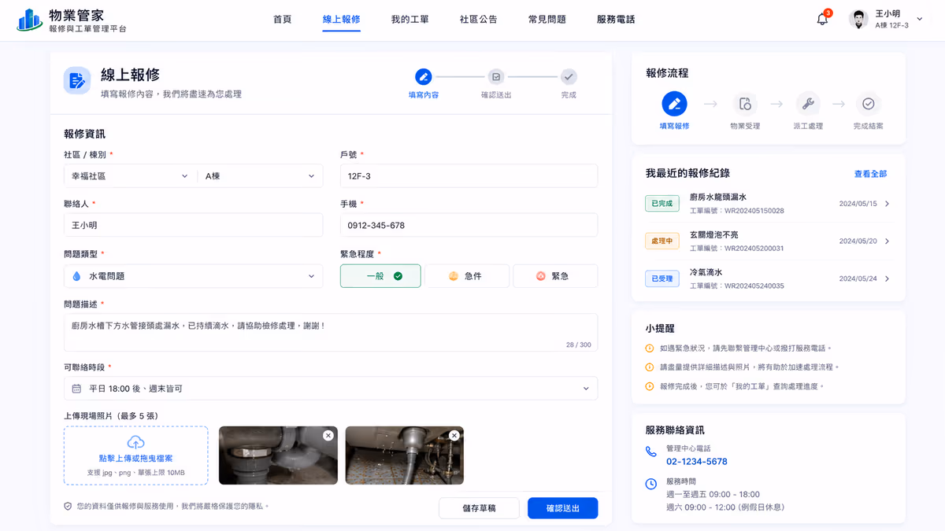This screenshot has width=945, height=531.
Task: Open 我的工單 nav item
Action: click(410, 20)
